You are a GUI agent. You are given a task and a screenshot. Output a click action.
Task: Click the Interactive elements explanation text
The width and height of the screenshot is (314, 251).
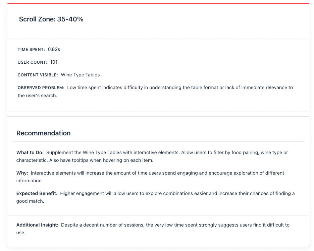(x=150, y=177)
